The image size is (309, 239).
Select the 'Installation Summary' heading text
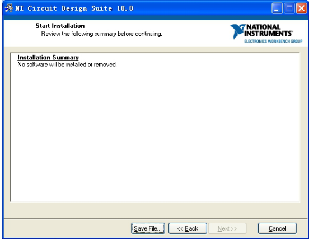48,57
